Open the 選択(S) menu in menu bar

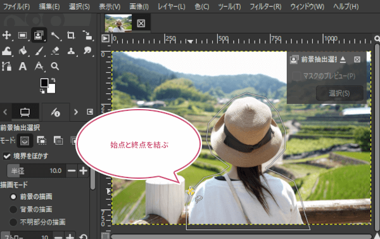79,6
